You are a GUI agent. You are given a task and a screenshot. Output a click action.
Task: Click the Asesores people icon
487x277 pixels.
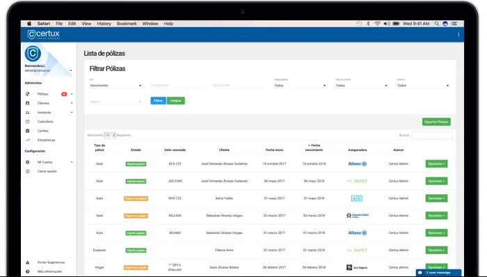click(x=28, y=113)
